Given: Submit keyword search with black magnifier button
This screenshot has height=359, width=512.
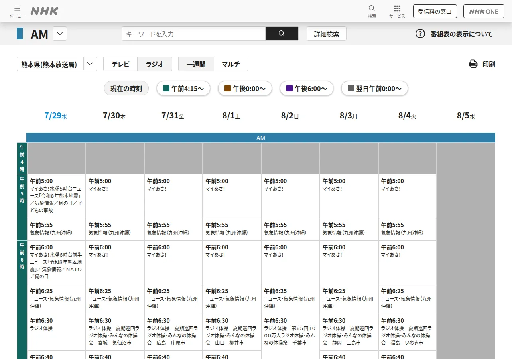Looking at the screenshot, I should 282,34.
